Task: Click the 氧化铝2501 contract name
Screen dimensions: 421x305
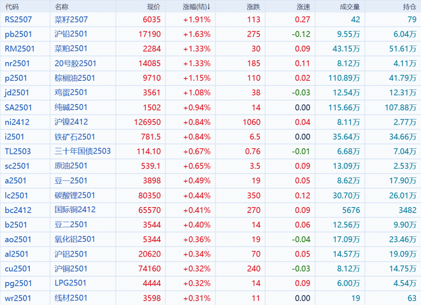Action: click(75, 239)
